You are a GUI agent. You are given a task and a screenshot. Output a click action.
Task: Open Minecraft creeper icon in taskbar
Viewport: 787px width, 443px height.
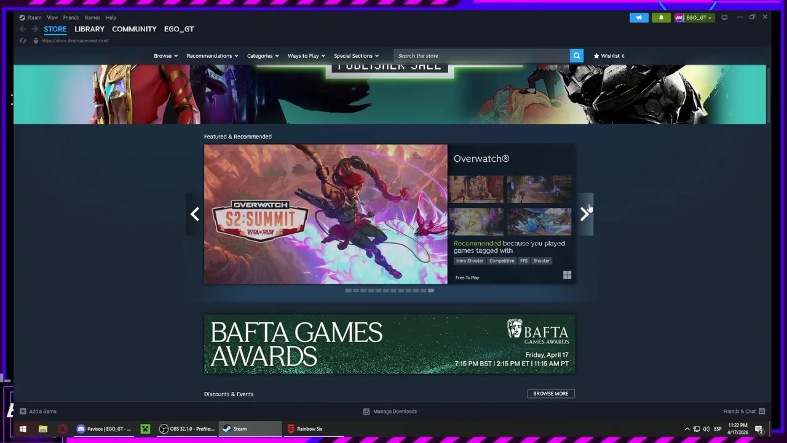pos(145,429)
